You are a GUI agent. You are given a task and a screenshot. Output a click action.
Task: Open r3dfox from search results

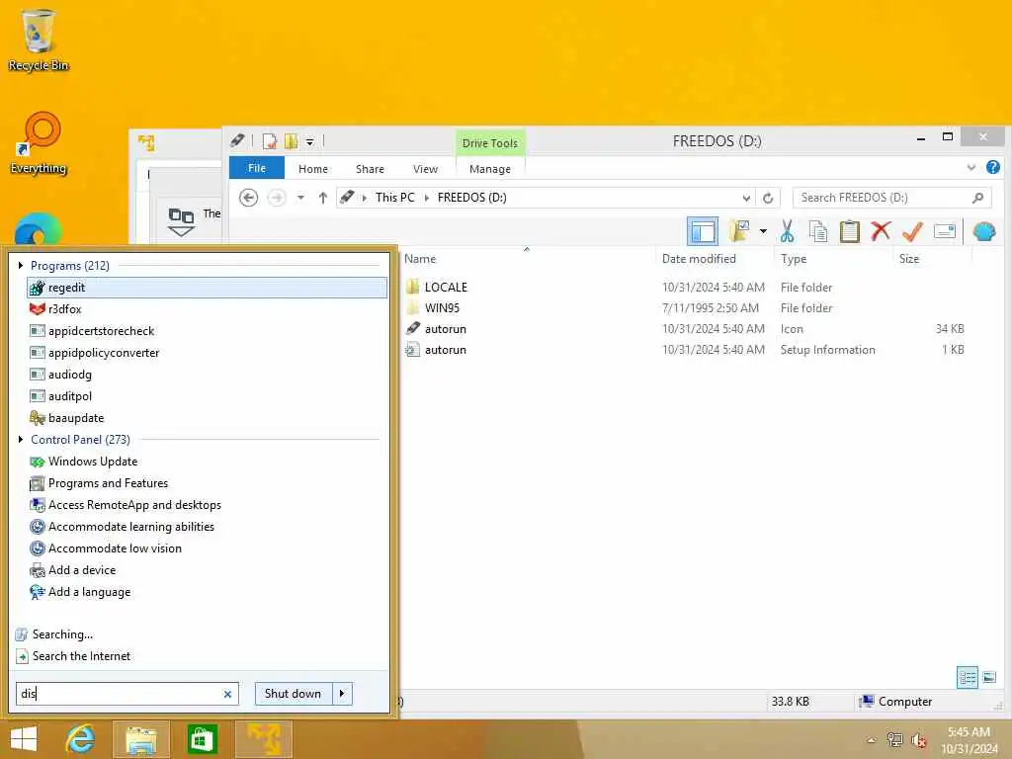click(207, 309)
